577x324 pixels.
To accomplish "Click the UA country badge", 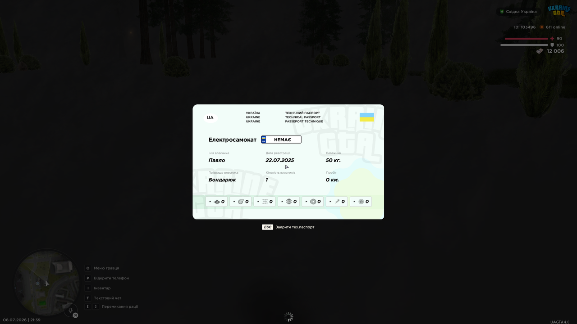I will (x=210, y=118).
